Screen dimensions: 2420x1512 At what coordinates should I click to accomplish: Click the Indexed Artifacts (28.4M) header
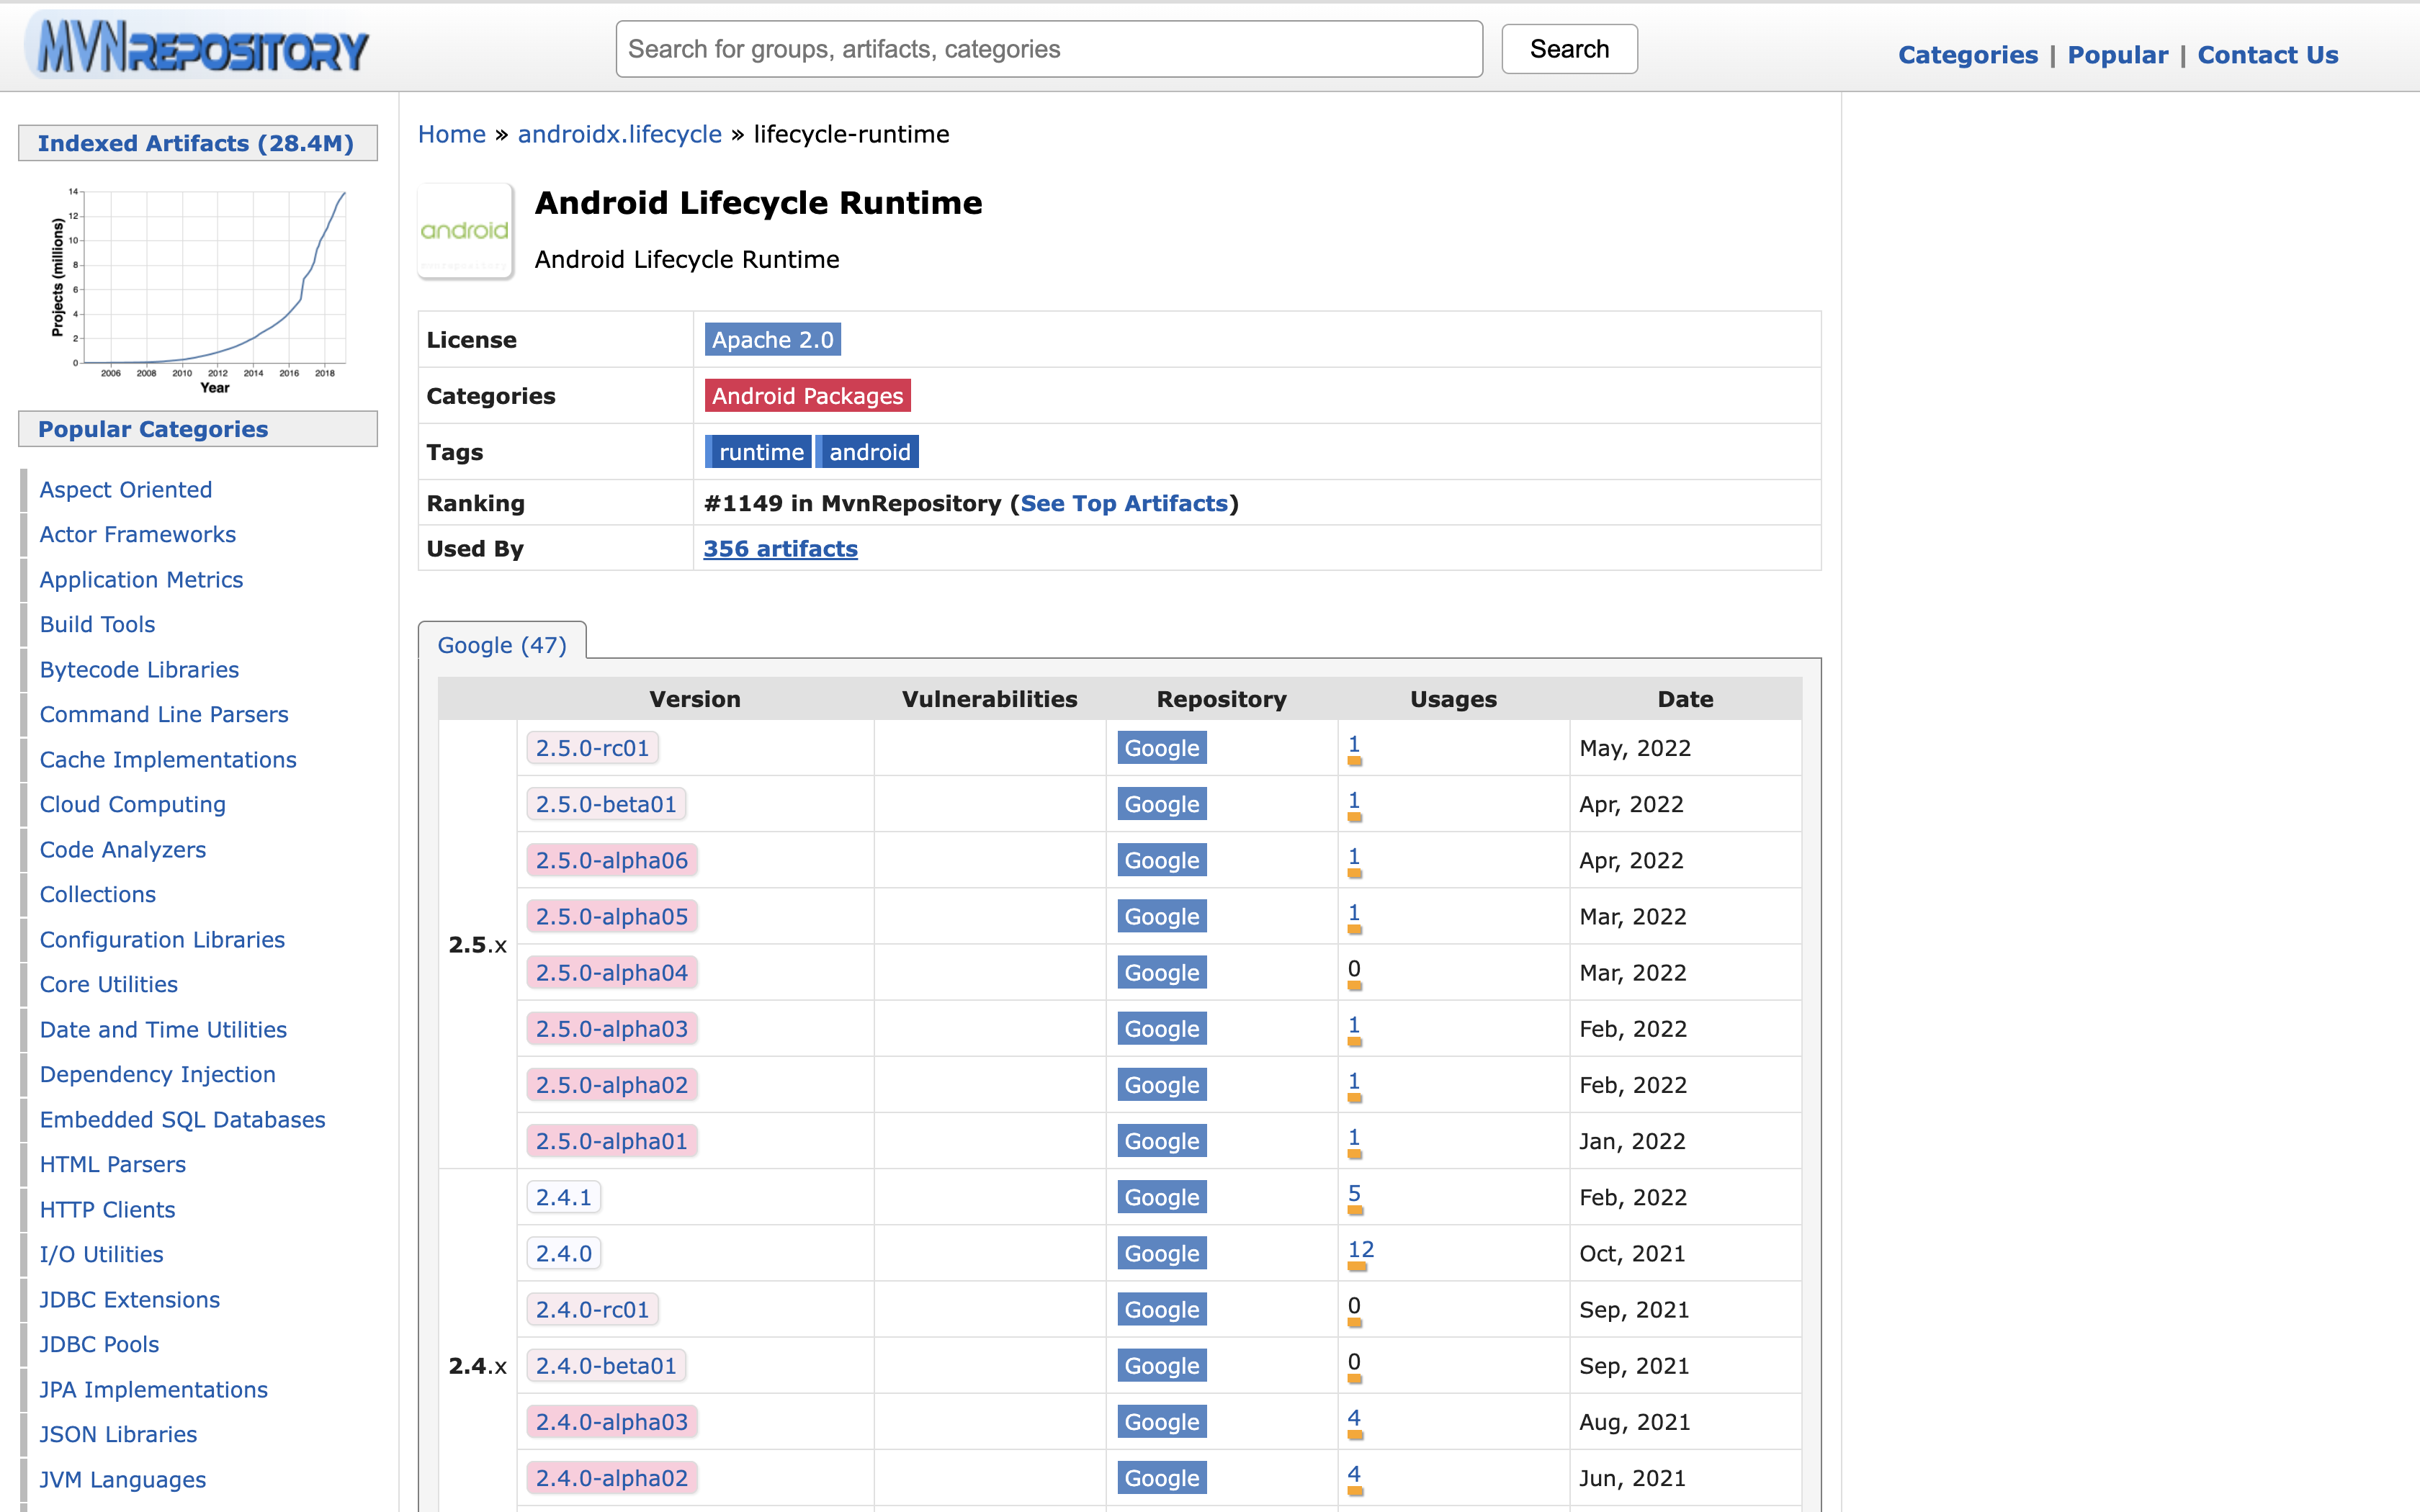coord(198,143)
